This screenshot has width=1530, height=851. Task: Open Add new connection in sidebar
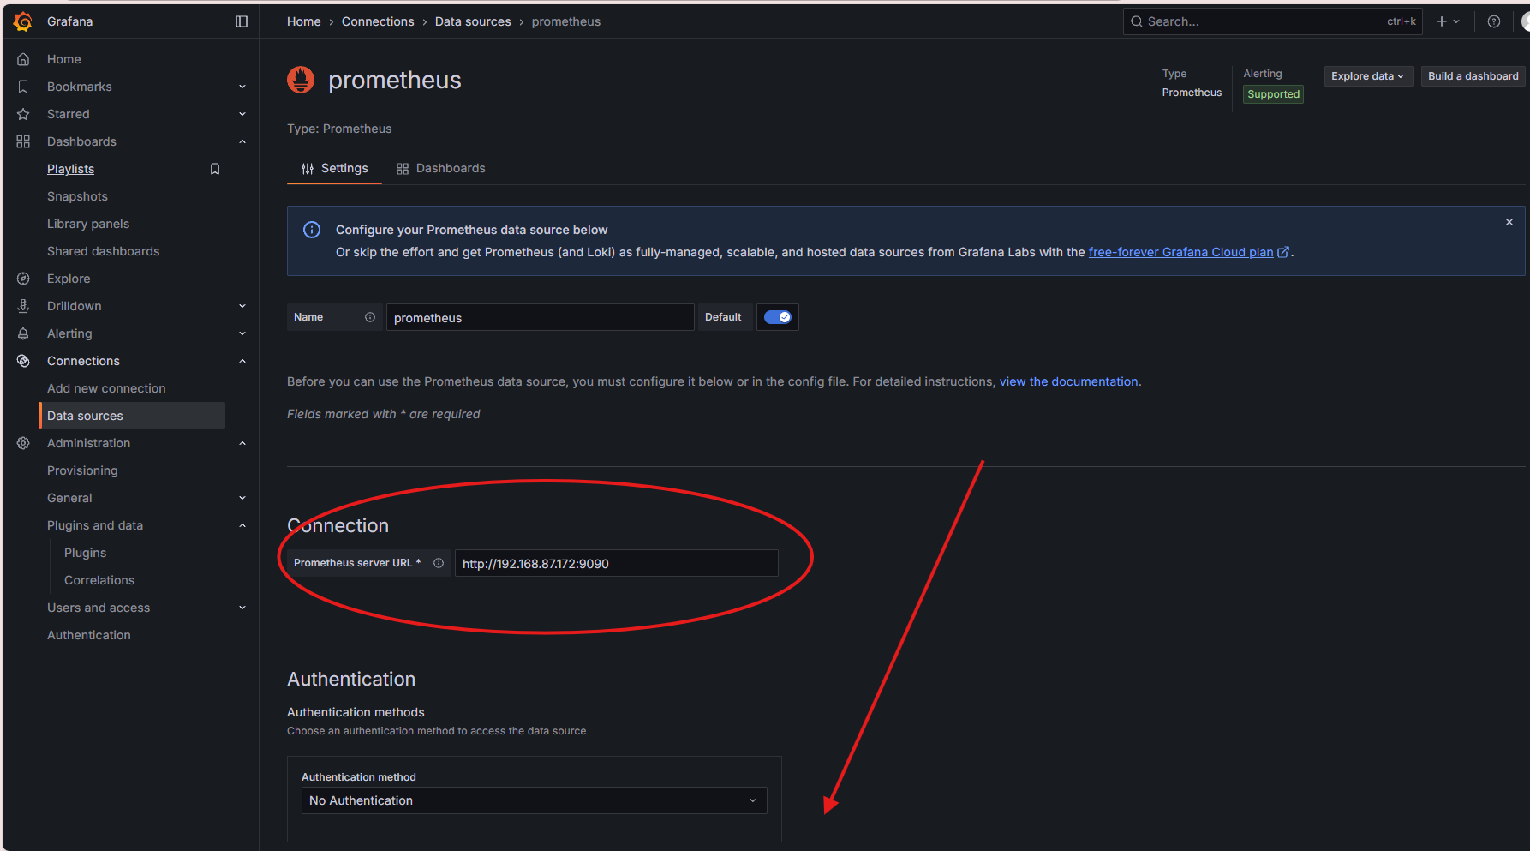[106, 388]
